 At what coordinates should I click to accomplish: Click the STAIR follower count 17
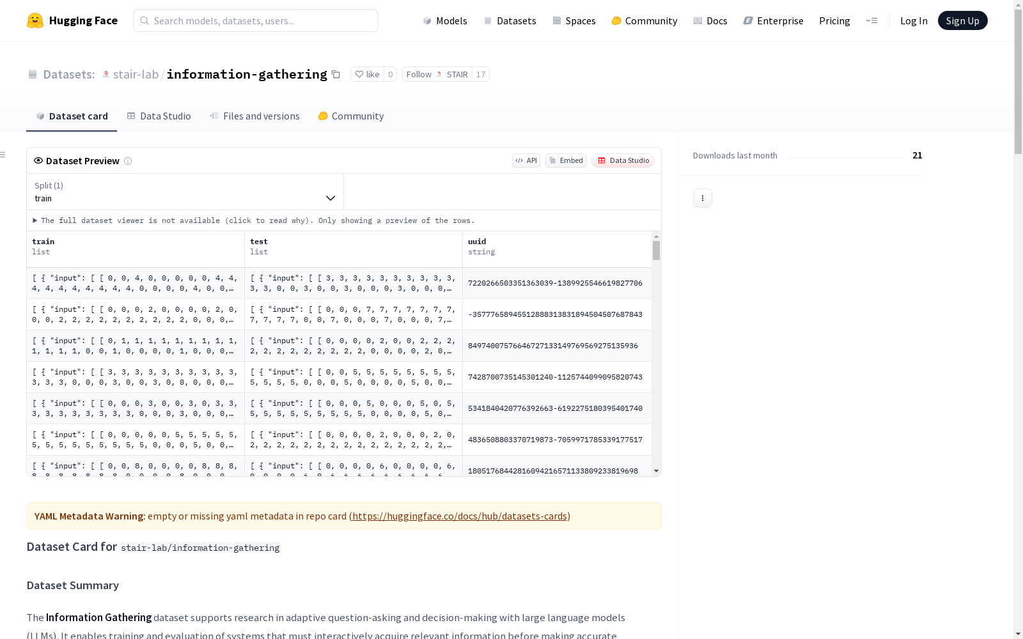[x=481, y=74]
